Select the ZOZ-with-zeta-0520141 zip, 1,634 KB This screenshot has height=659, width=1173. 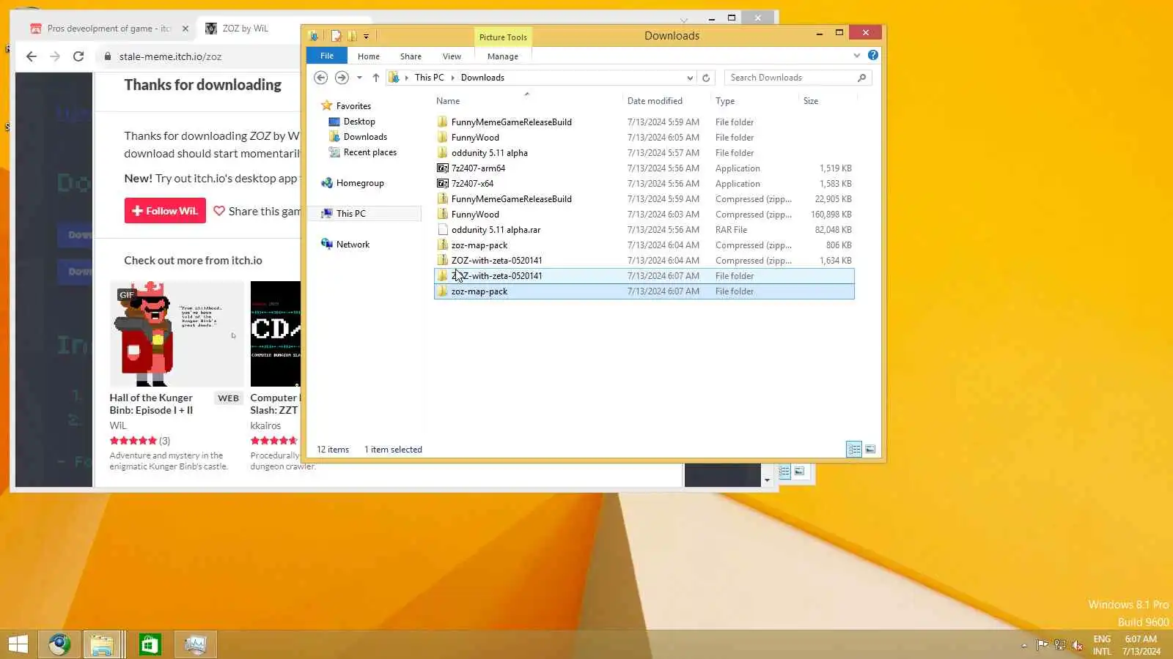coord(644,261)
